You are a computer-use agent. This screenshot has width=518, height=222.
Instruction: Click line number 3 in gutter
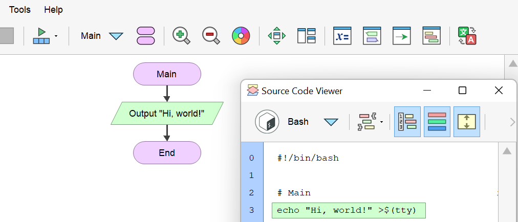252,210
